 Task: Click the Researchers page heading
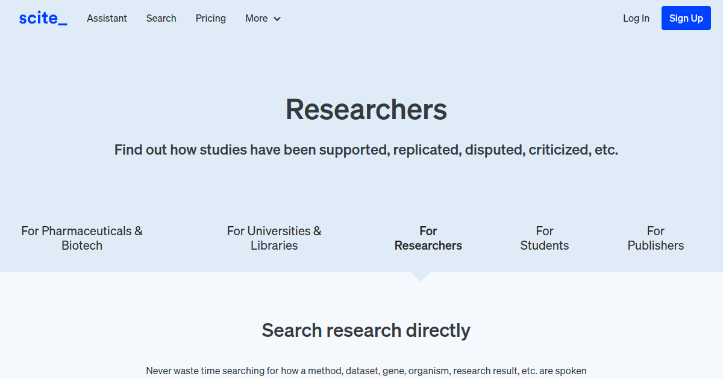point(366,109)
